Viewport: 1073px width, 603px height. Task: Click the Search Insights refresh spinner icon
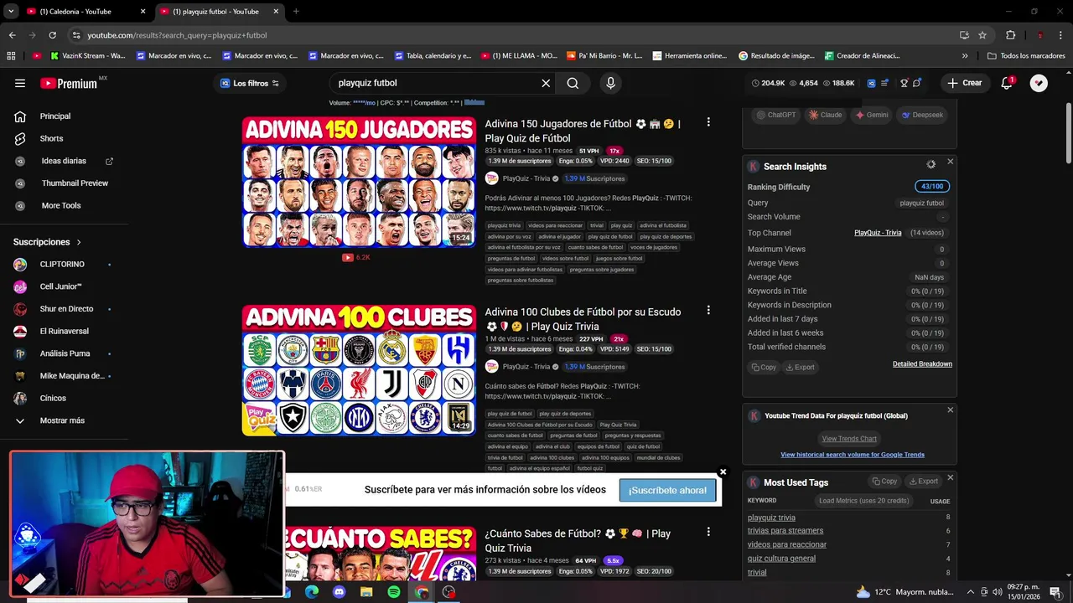(930, 165)
